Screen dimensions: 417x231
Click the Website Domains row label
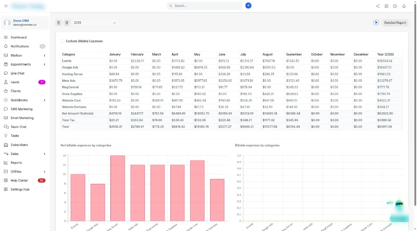click(x=74, y=107)
